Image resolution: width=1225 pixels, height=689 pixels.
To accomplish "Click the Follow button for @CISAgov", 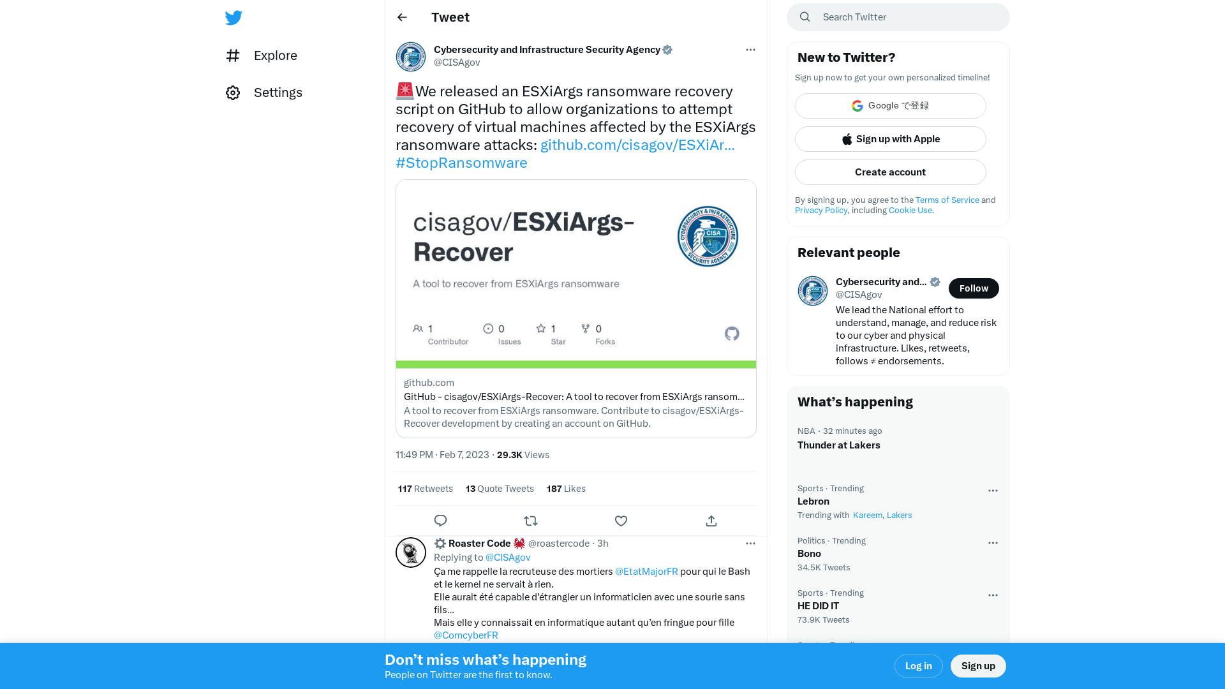I will tap(974, 288).
